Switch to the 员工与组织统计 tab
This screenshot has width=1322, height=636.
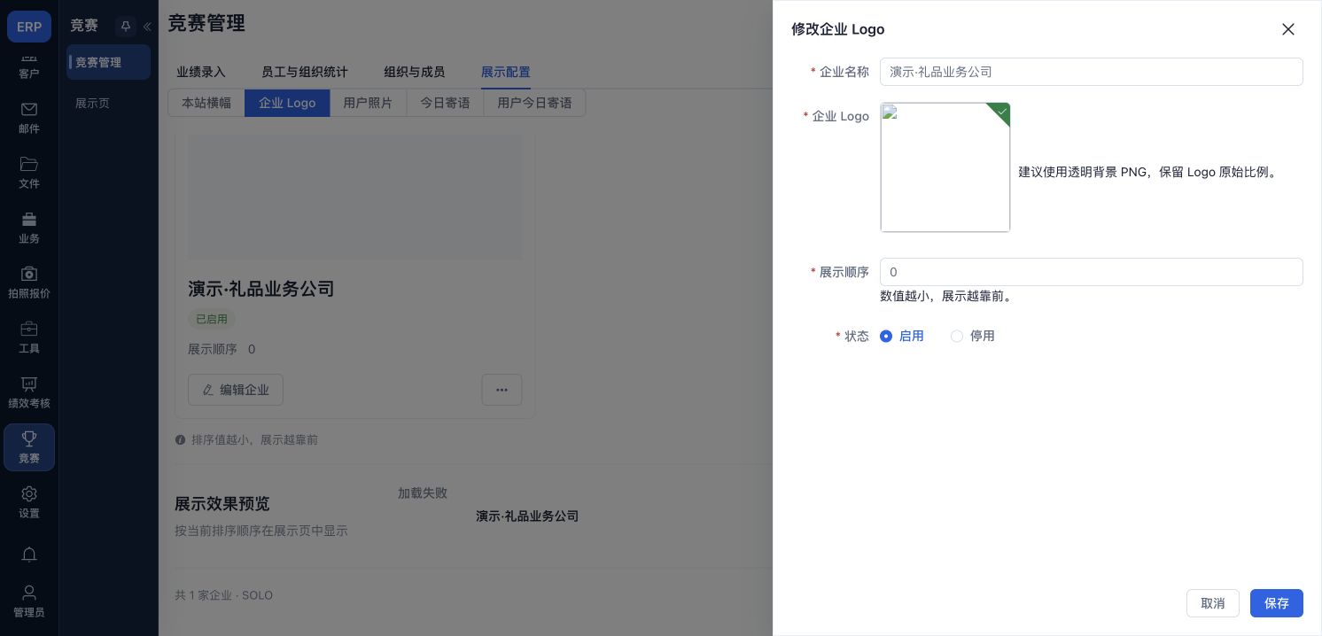[305, 72]
